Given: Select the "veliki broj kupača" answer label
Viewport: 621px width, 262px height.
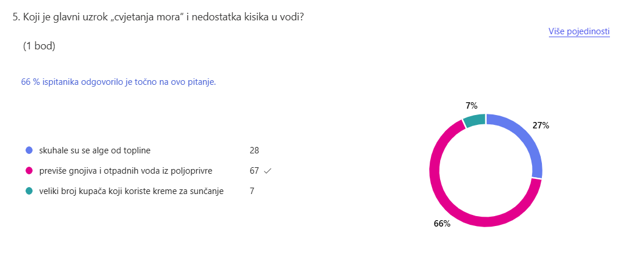Looking at the screenshot, I should tap(131, 191).
